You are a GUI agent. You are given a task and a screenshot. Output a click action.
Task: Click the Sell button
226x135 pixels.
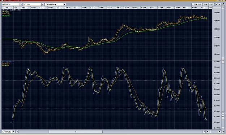tap(212, 4)
